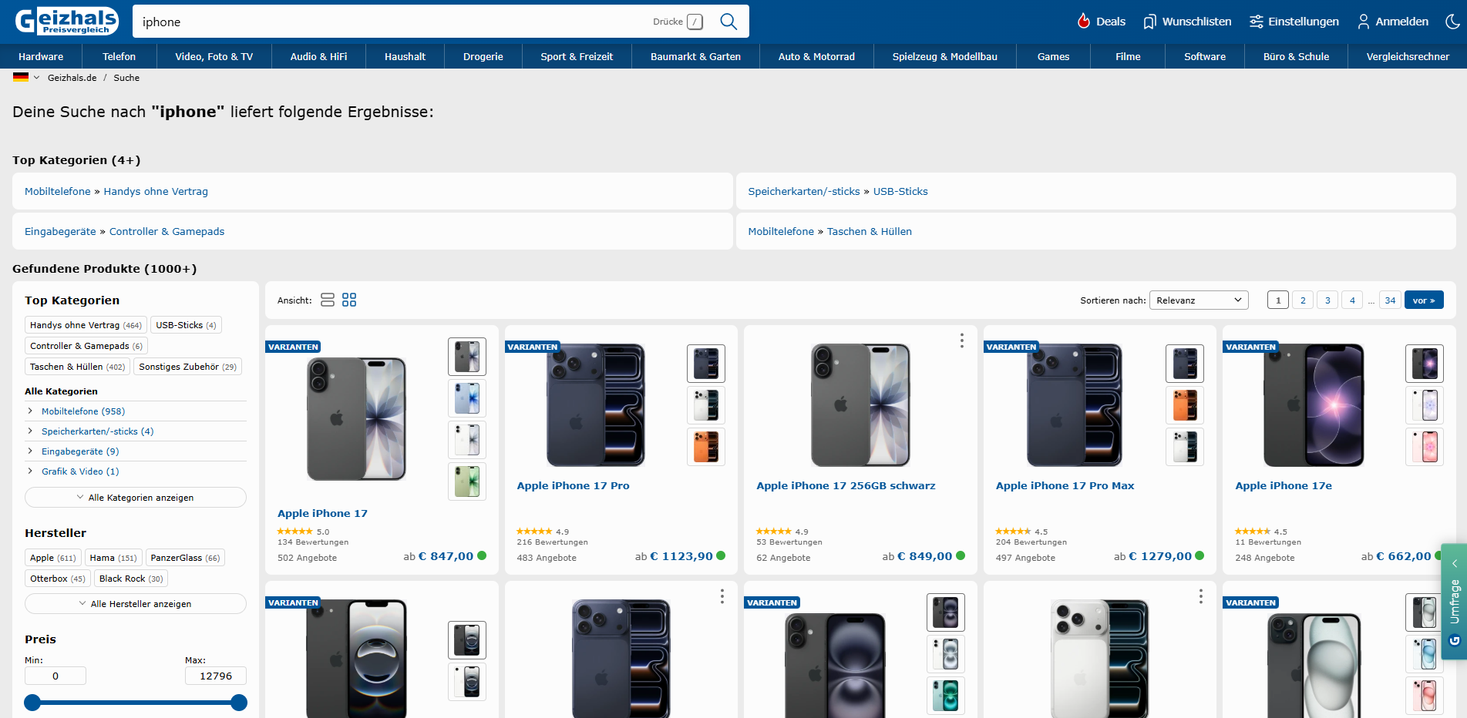Open the Haushalt menu

(x=405, y=56)
